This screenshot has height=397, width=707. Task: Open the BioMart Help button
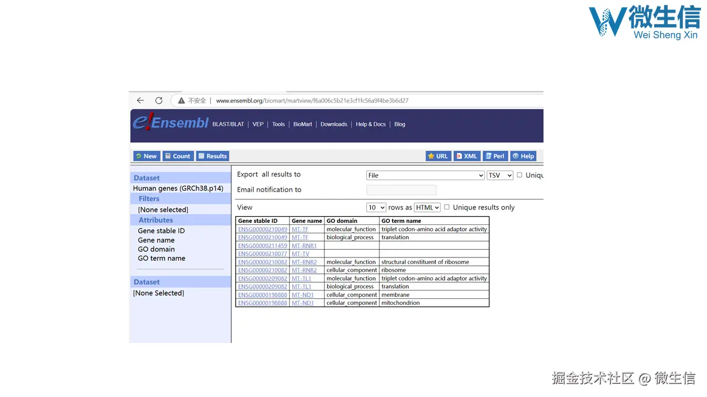point(524,156)
